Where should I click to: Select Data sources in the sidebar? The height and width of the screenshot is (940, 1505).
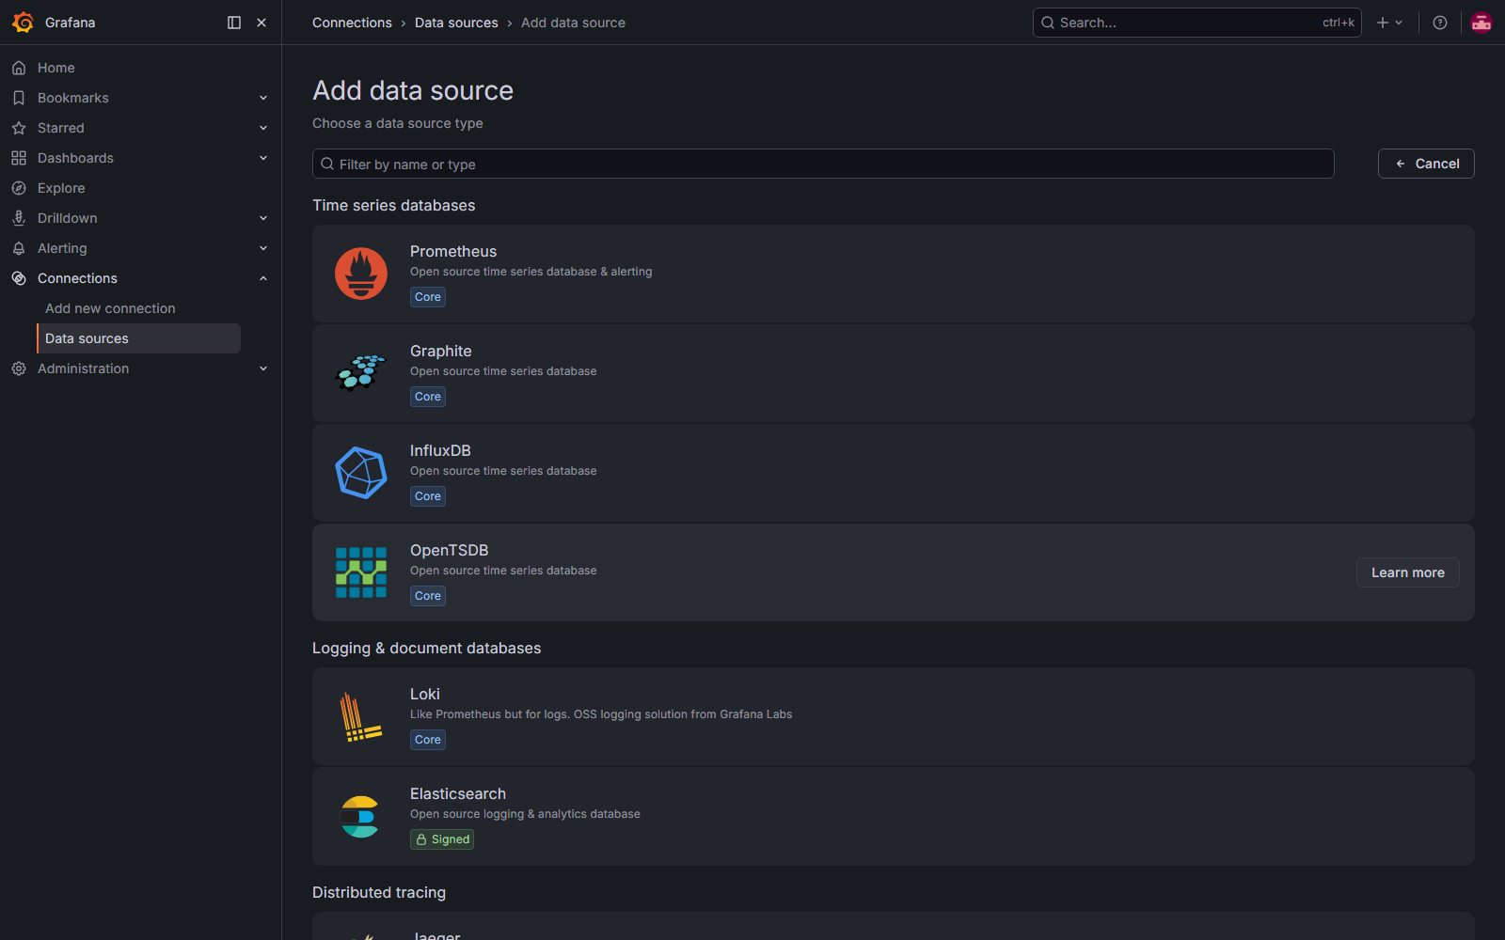[x=139, y=338]
